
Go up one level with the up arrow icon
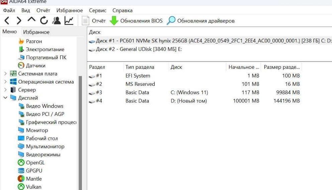coord(31,19)
